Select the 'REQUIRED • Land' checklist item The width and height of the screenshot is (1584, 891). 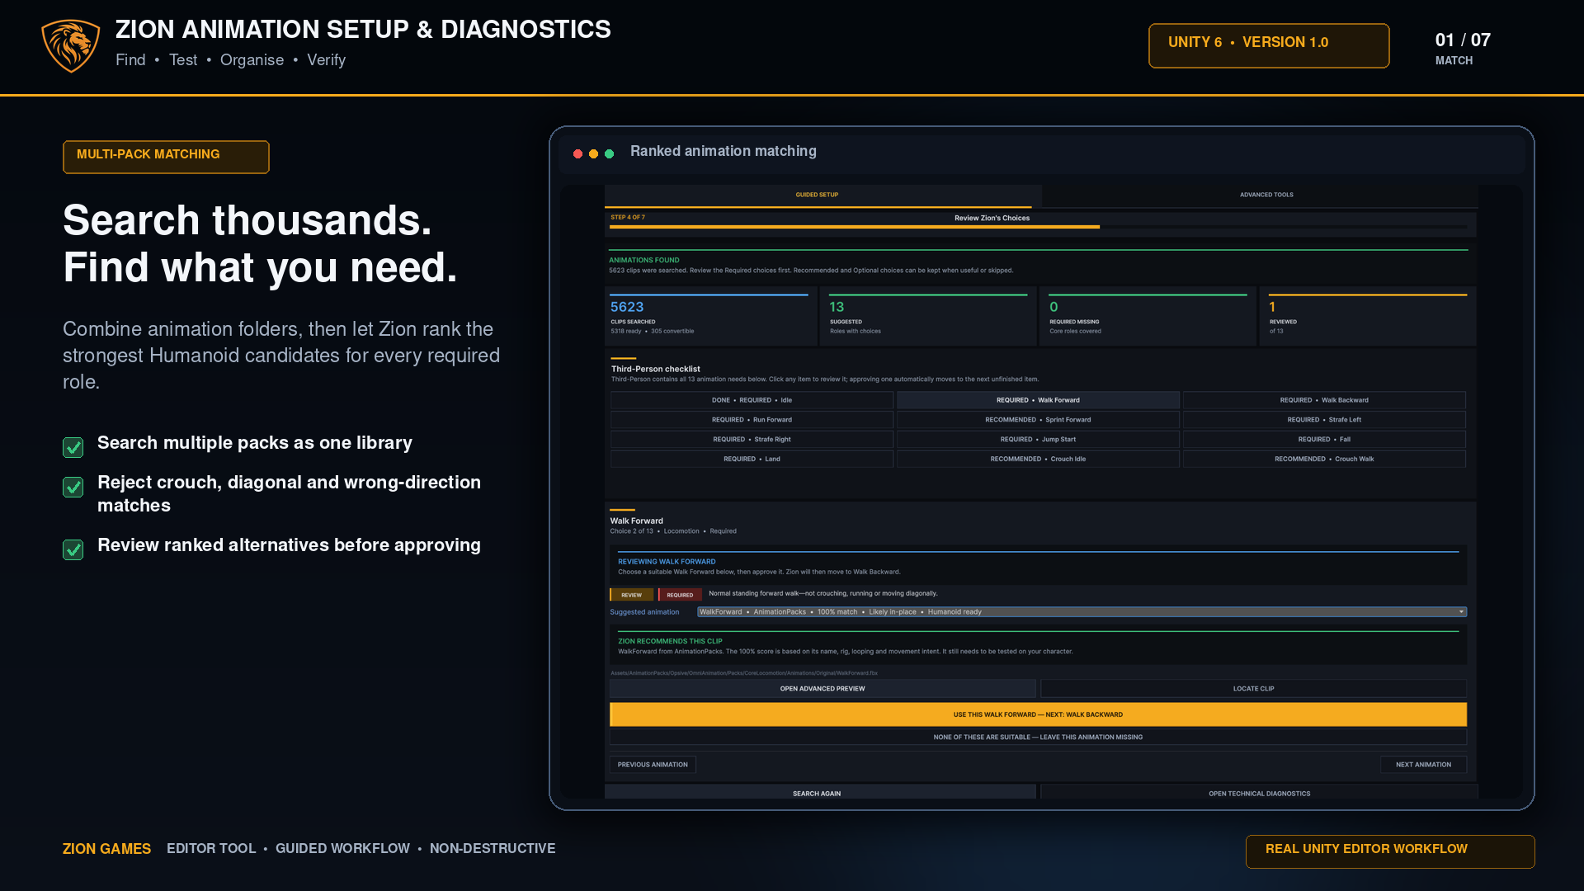tap(752, 460)
